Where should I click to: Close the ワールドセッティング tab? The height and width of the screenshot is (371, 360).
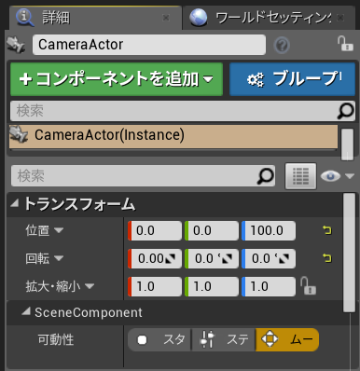click(340, 18)
